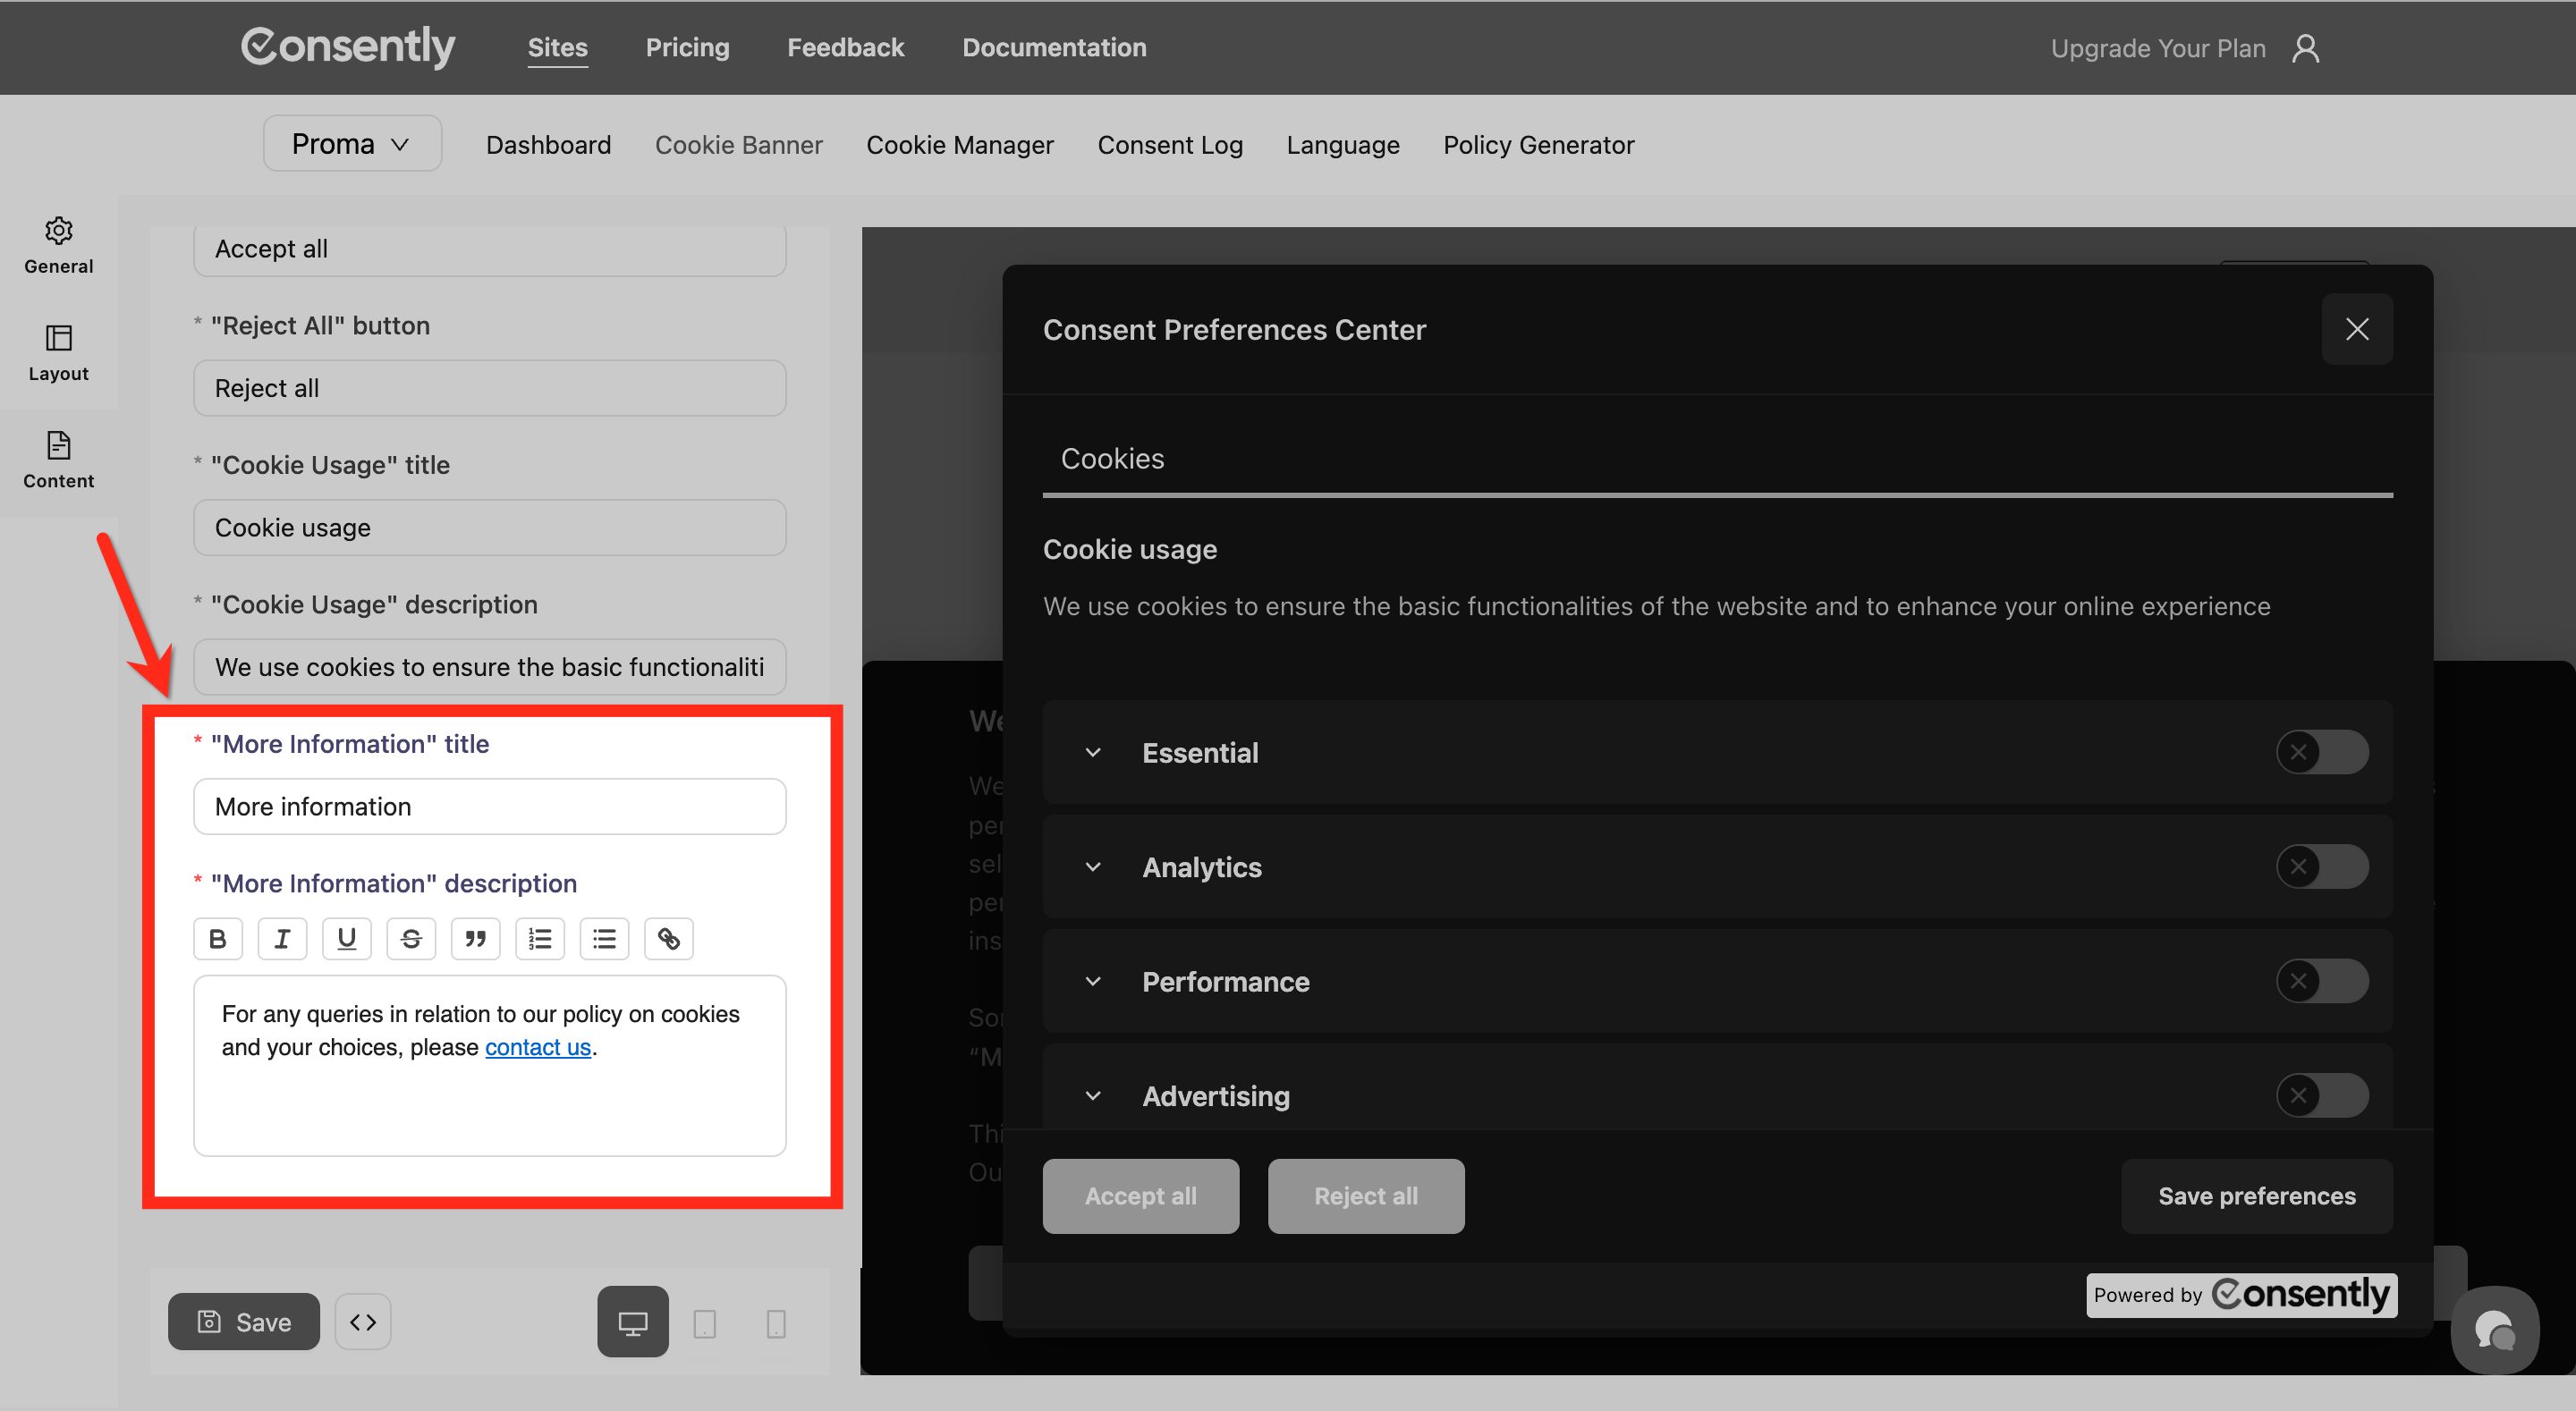The width and height of the screenshot is (2576, 1411).
Task: Click the Bold formatting icon
Action: coord(217,938)
